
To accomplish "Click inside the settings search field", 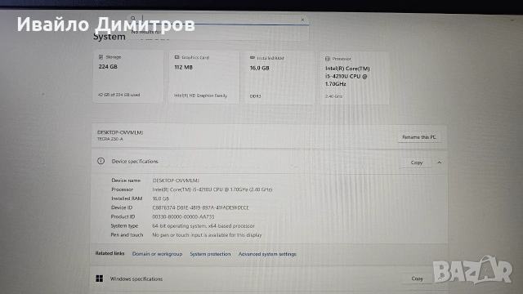I will point(217,20).
